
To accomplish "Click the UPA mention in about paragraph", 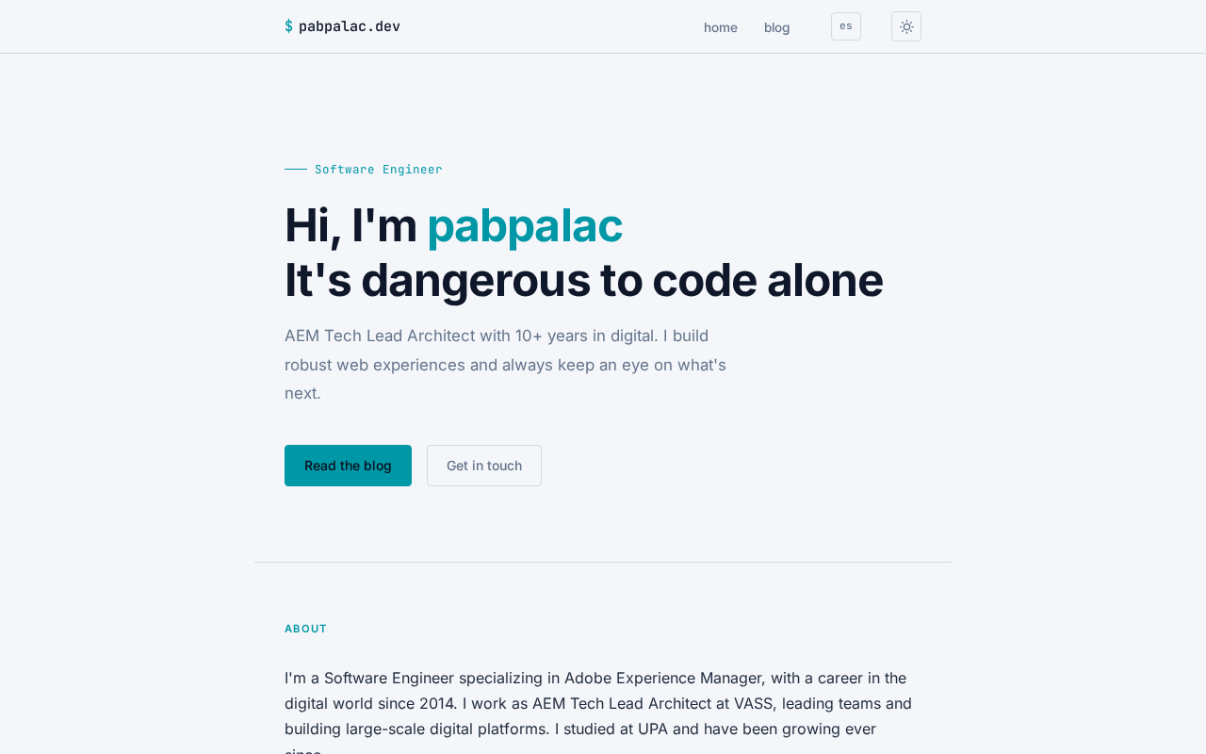I will coord(655,729).
